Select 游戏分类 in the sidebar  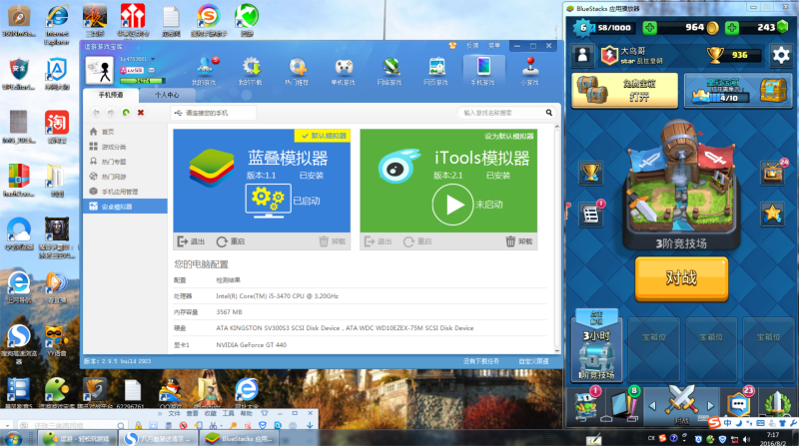(125, 147)
